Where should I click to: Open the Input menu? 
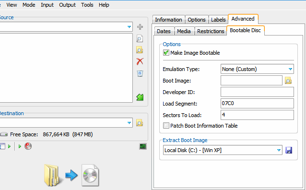pyautogui.click(x=47, y=5)
